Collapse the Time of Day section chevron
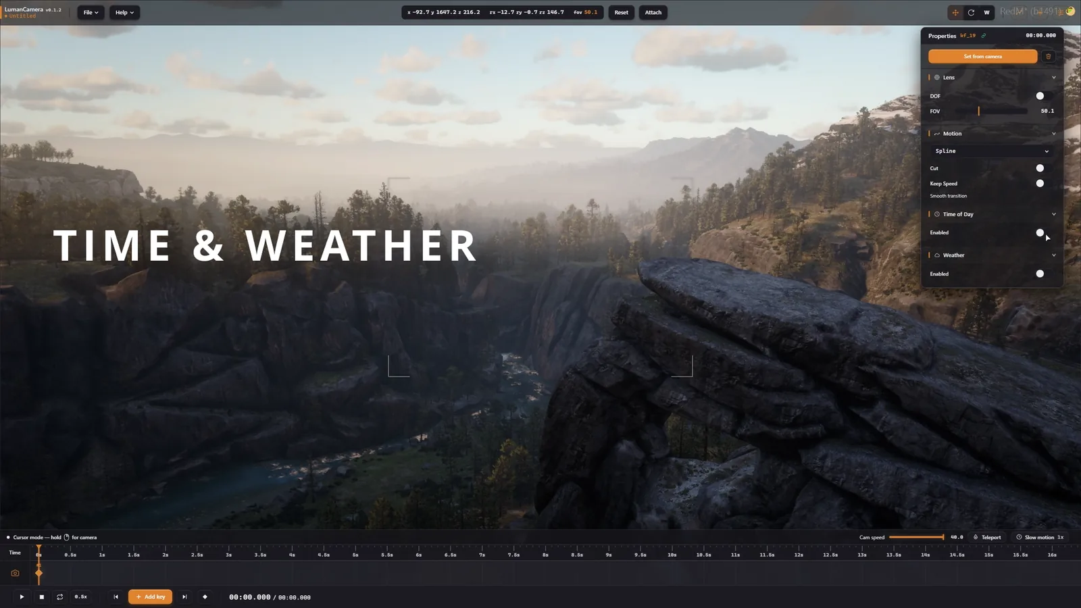Screen dimensions: 1081x608 point(1053,214)
